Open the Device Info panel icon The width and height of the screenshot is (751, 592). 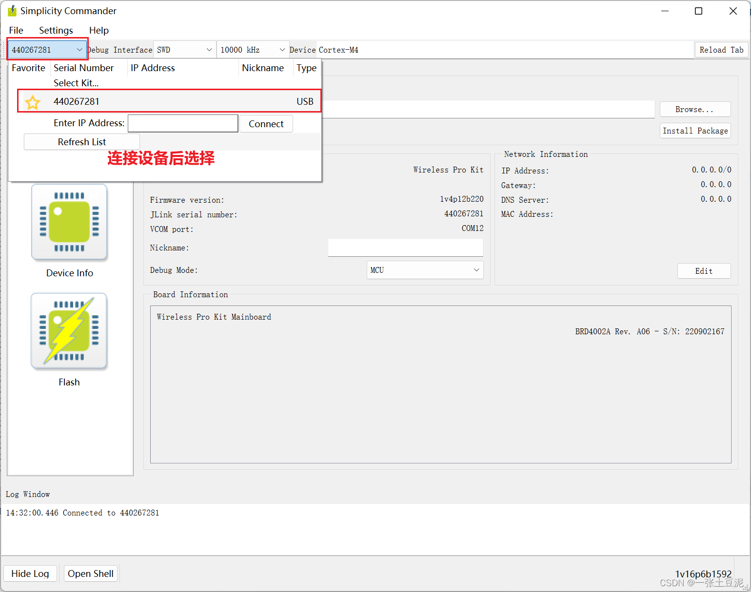tap(69, 222)
